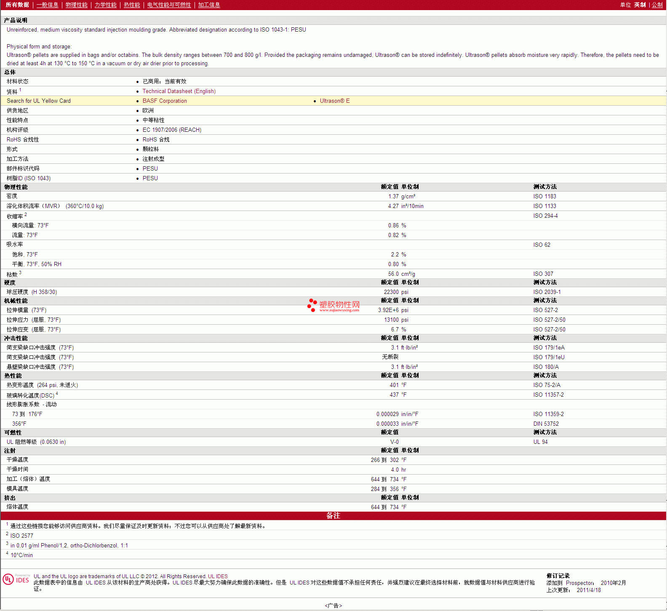Switch to the 物理性能 tab

tap(76, 5)
